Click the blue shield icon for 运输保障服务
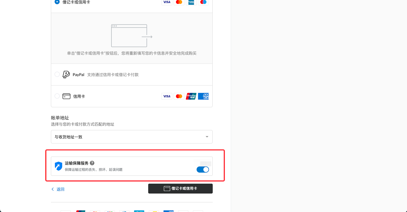 click(x=59, y=166)
